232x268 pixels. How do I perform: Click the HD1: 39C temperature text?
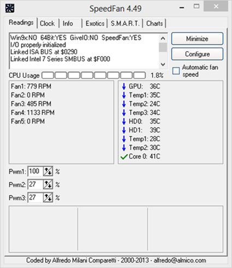[145, 130]
